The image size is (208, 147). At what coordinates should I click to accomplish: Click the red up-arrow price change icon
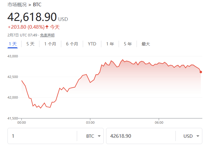point(47,27)
